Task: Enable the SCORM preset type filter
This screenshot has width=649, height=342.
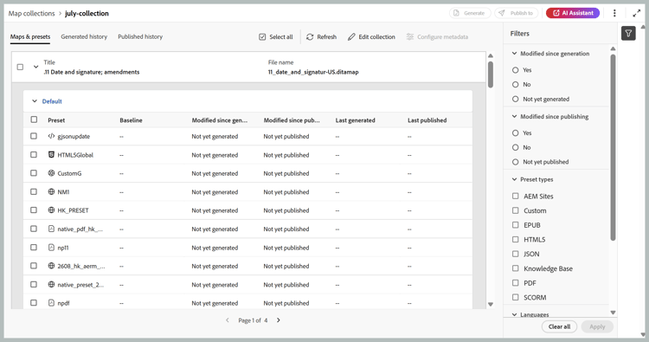Action: [516, 297]
